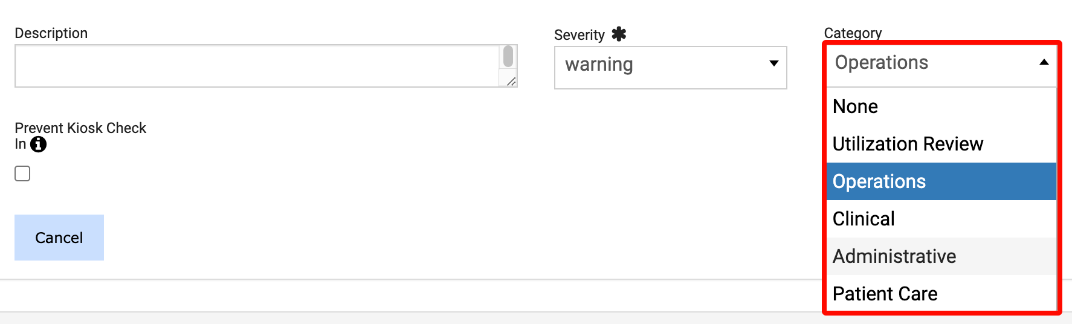Click the Prevent Kiosk Check In label
Screen dimensions: 1072x324
click(x=80, y=136)
